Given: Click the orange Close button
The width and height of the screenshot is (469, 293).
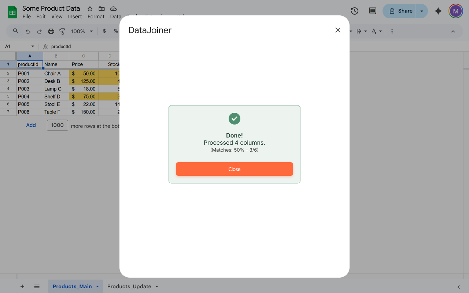Looking at the screenshot, I should (234, 169).
